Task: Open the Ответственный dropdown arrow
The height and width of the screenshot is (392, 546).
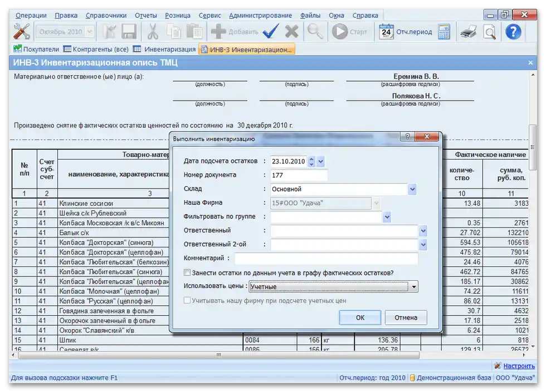Action: (423, 231)
